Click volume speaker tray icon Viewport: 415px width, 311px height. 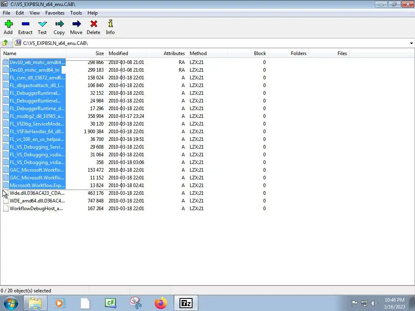click(374, 303)
